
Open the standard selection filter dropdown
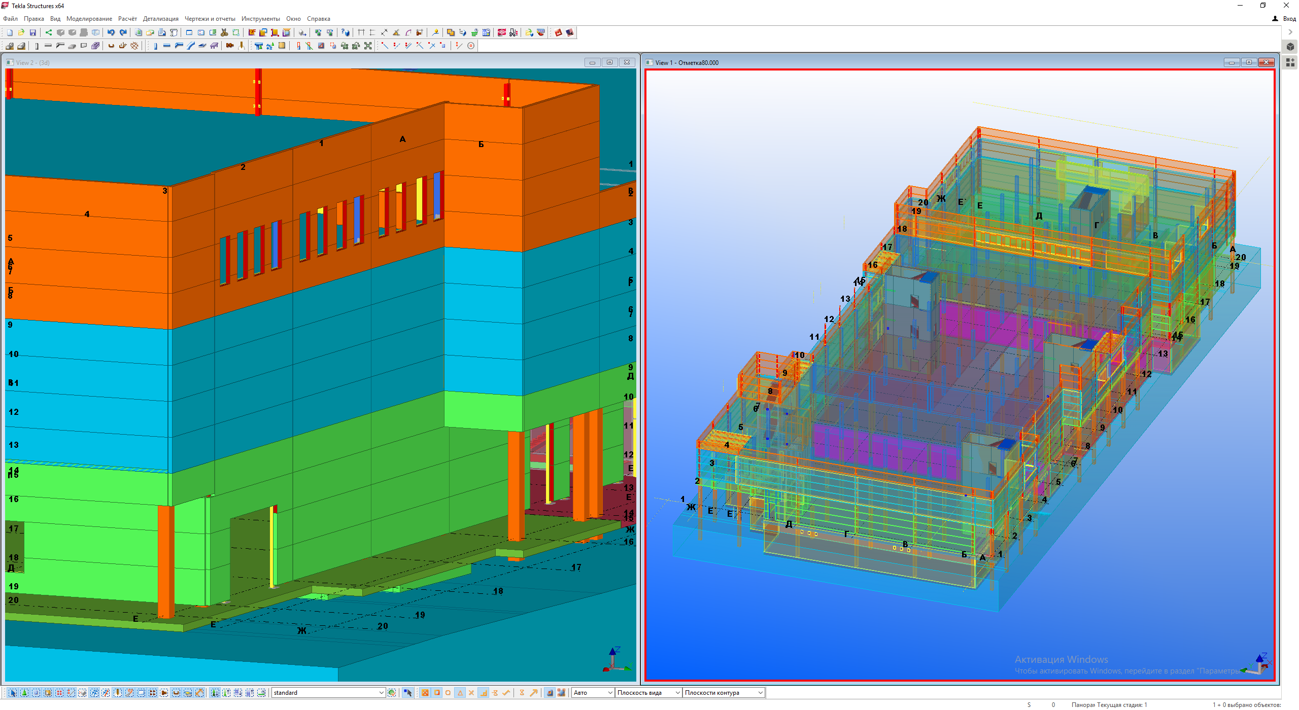tap(381, 693)
